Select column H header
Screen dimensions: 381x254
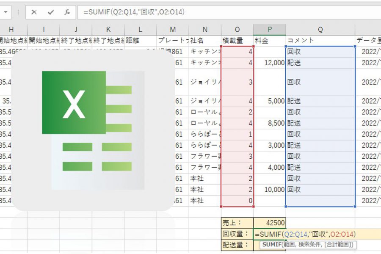point(11,29)
